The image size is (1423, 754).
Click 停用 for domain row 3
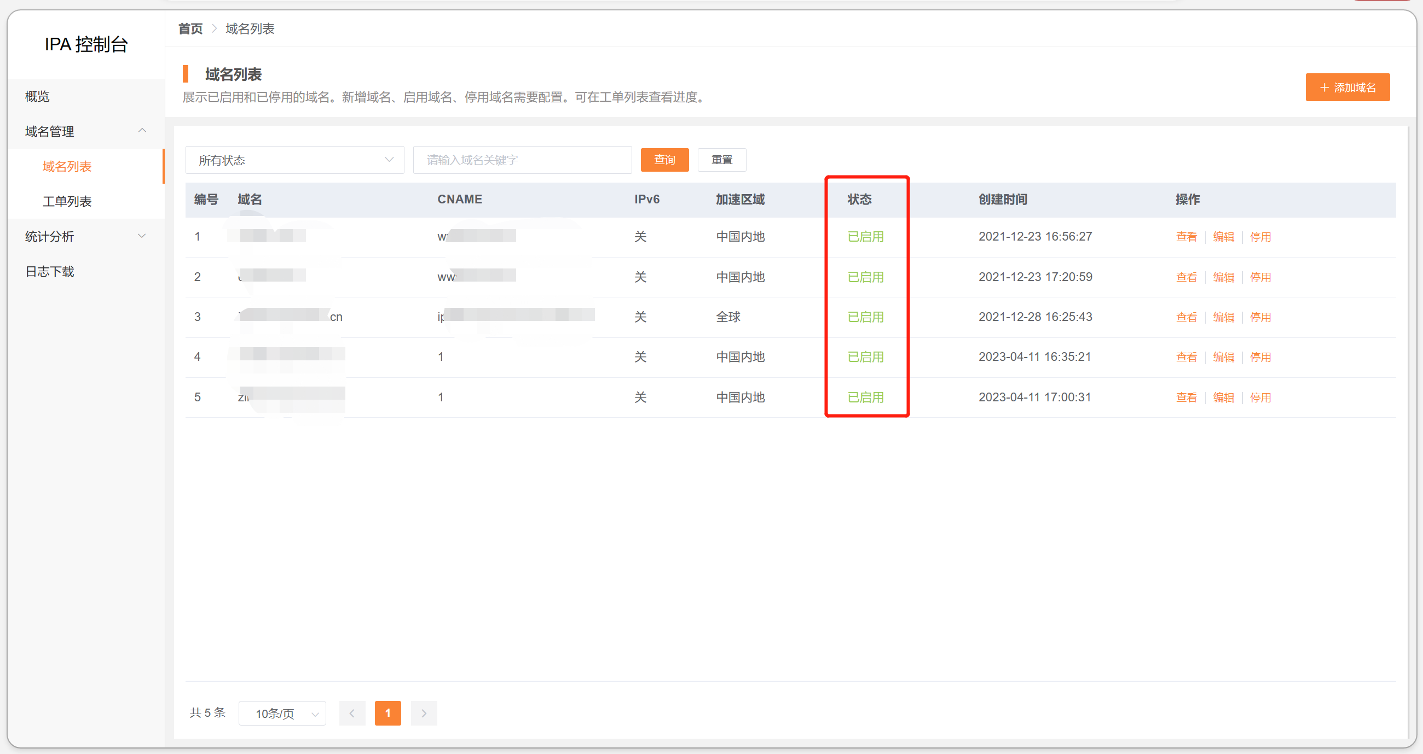[x=1260, y=317]
